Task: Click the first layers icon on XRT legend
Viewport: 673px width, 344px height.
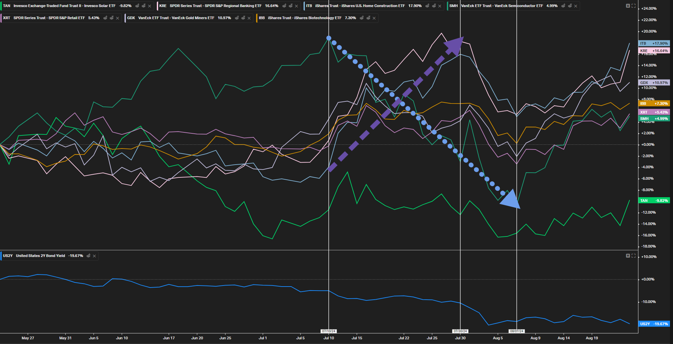Action: (105, 18)
